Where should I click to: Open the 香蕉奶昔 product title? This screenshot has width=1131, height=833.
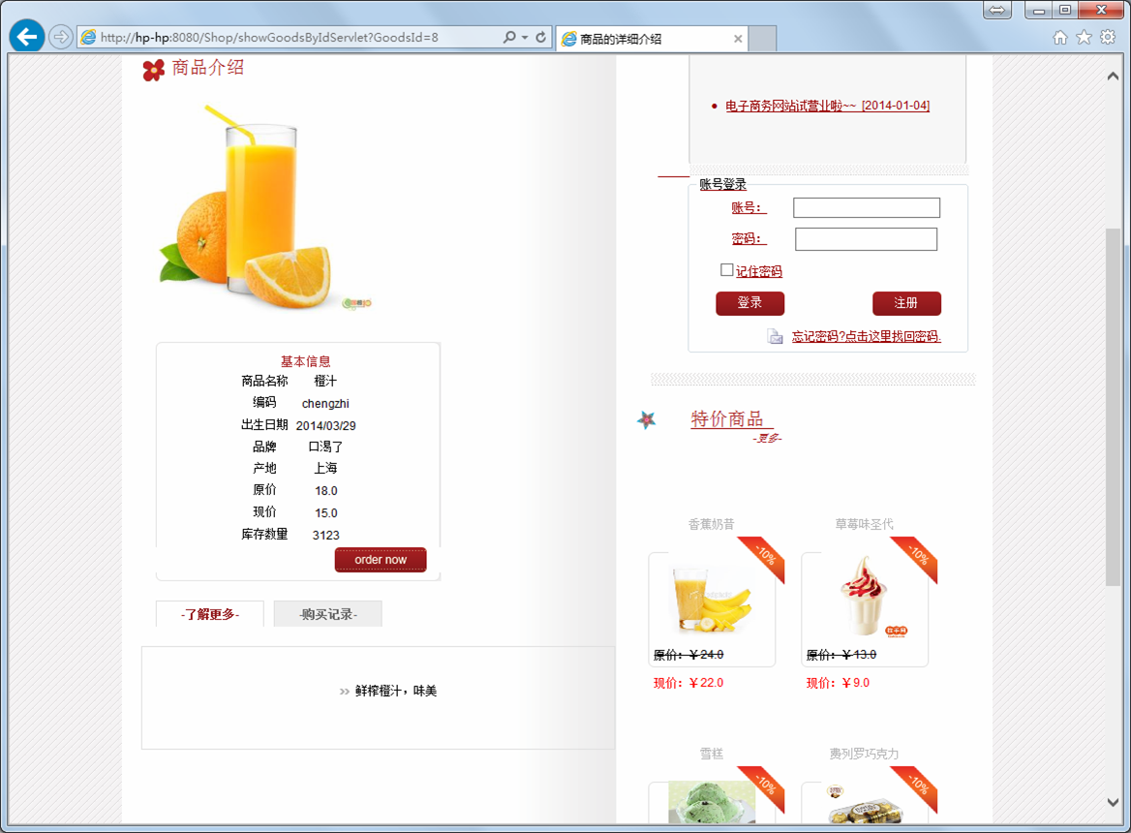[x=711, y=524]
